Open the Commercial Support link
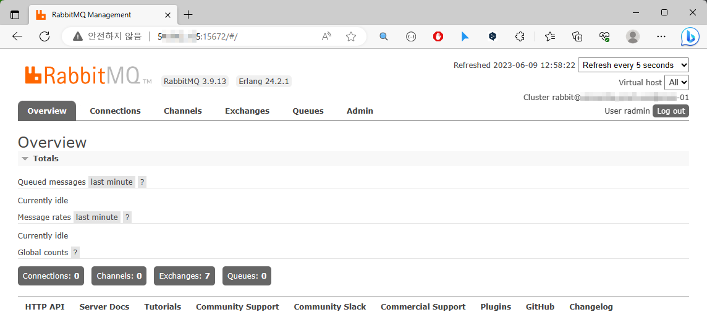The width and height of the screenshot is (707, 325). [423, 307]
